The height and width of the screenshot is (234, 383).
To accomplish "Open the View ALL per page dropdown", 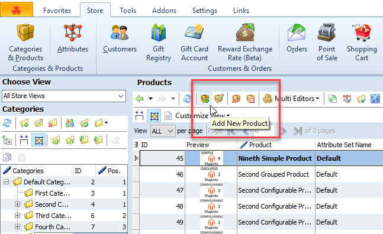I will pyautogui.click(x=163, y=131).
